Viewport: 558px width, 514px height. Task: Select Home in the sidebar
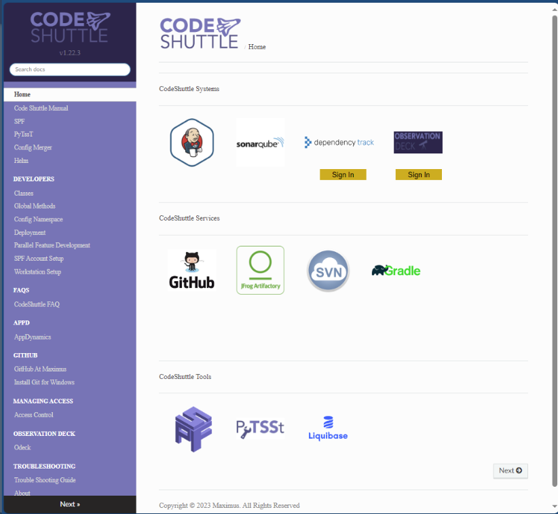[x=70, y=94]
